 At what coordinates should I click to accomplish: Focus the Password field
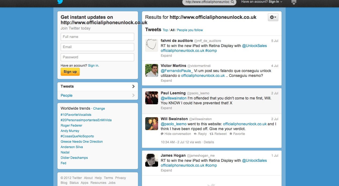click(x=97, y=57)
